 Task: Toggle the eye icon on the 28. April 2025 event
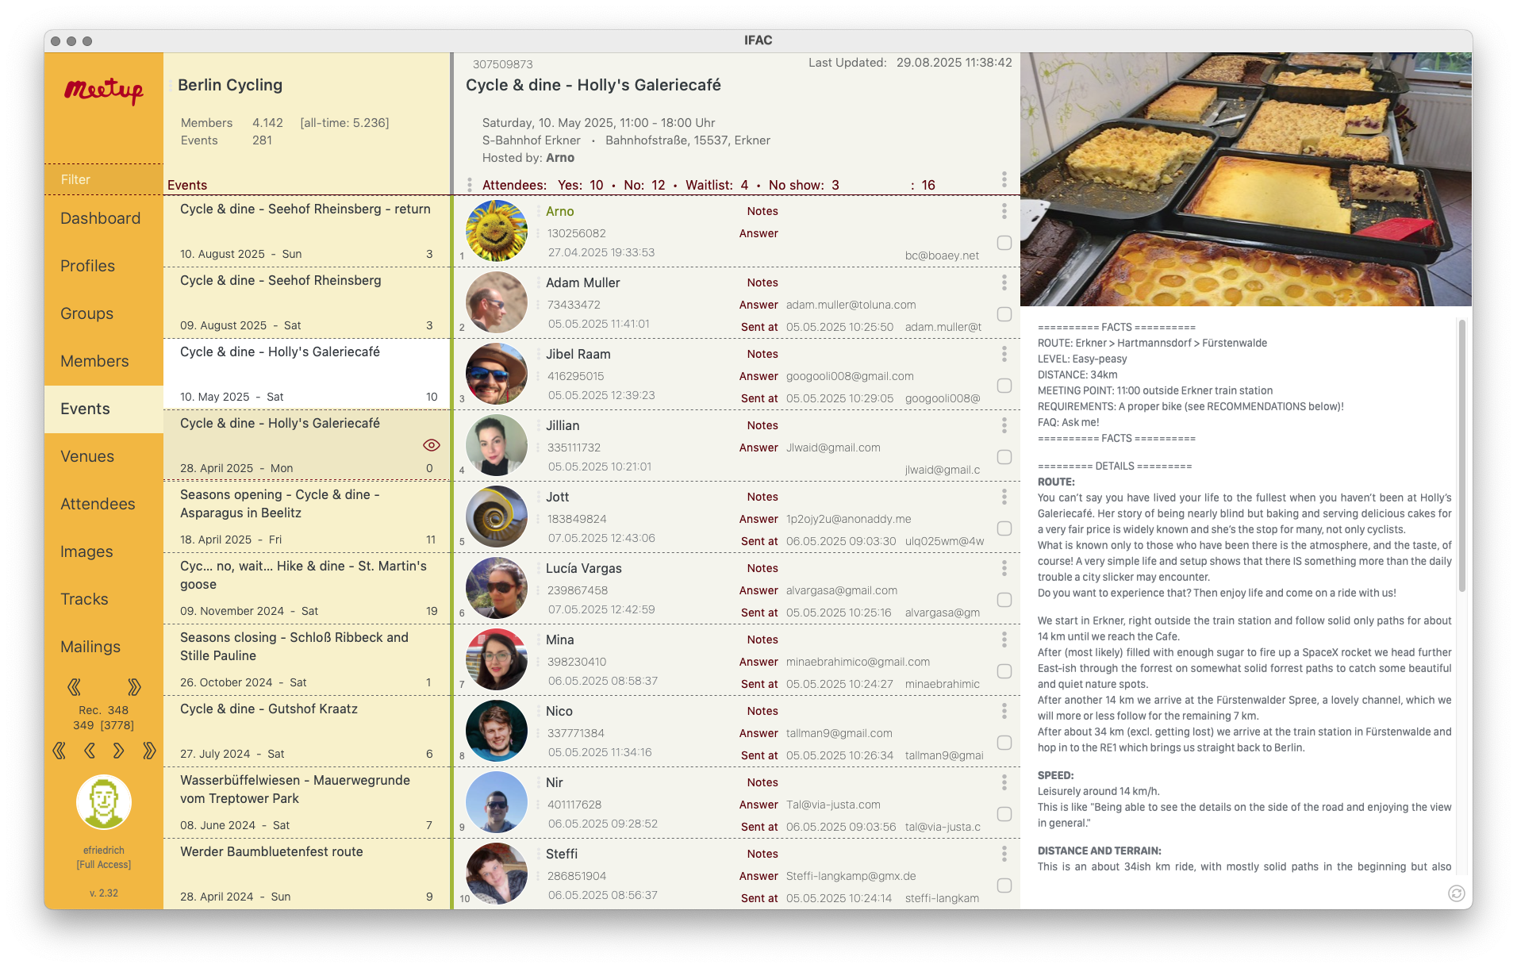pos(432,445)
